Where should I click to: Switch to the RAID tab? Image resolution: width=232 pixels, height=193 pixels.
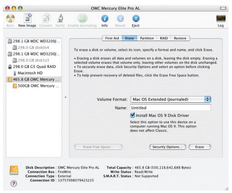[164, 38]
